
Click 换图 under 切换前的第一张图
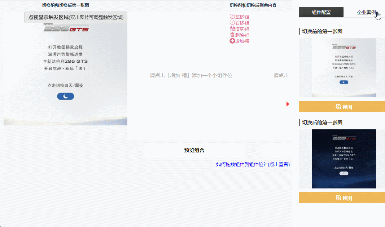pos(342,107)
